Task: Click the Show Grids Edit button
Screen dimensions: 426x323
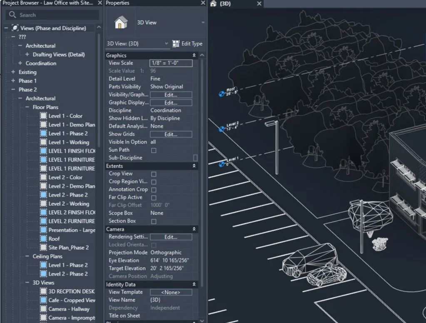Action: tap(171, 134)
